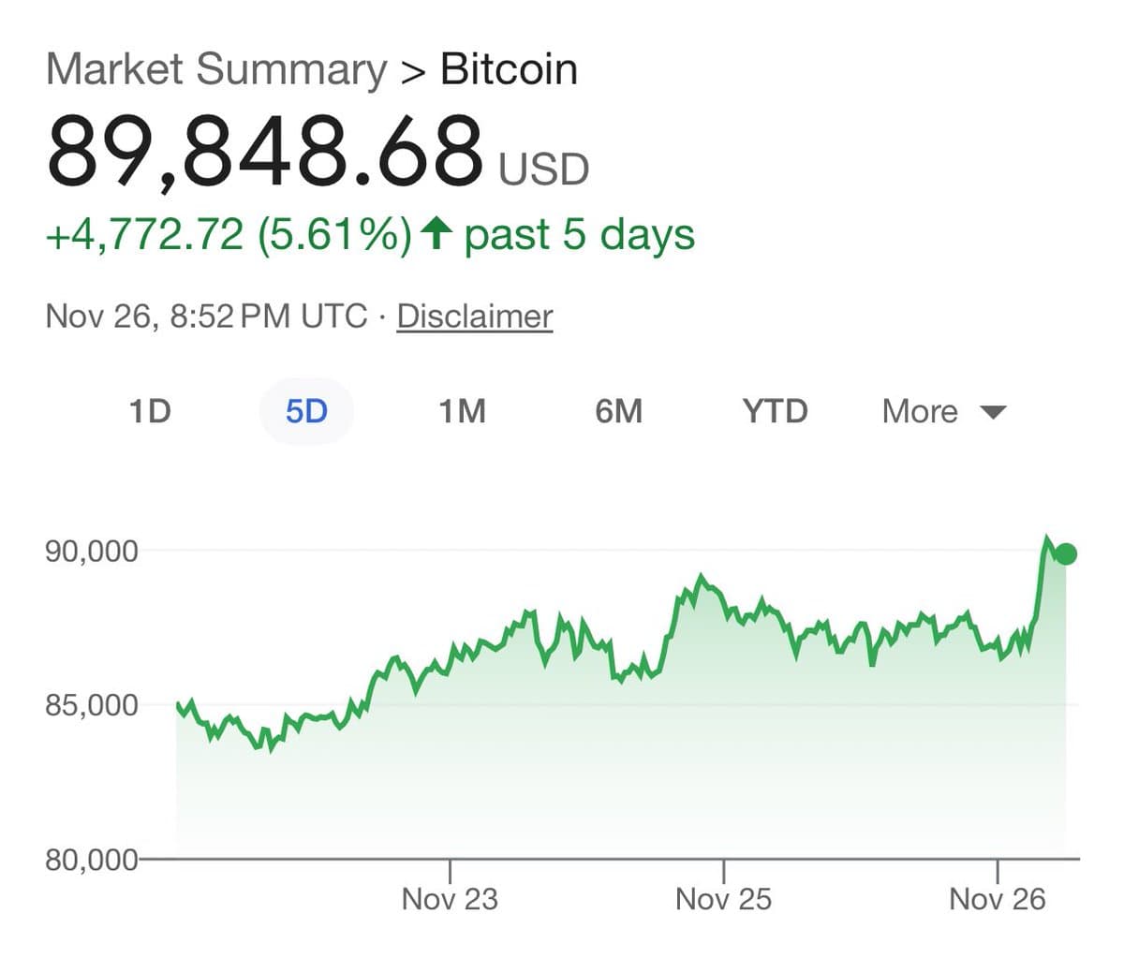This screenshot has width=1124, height=958.
Task: Switch to the 6M range tab
Action: [x=619, y=411]
